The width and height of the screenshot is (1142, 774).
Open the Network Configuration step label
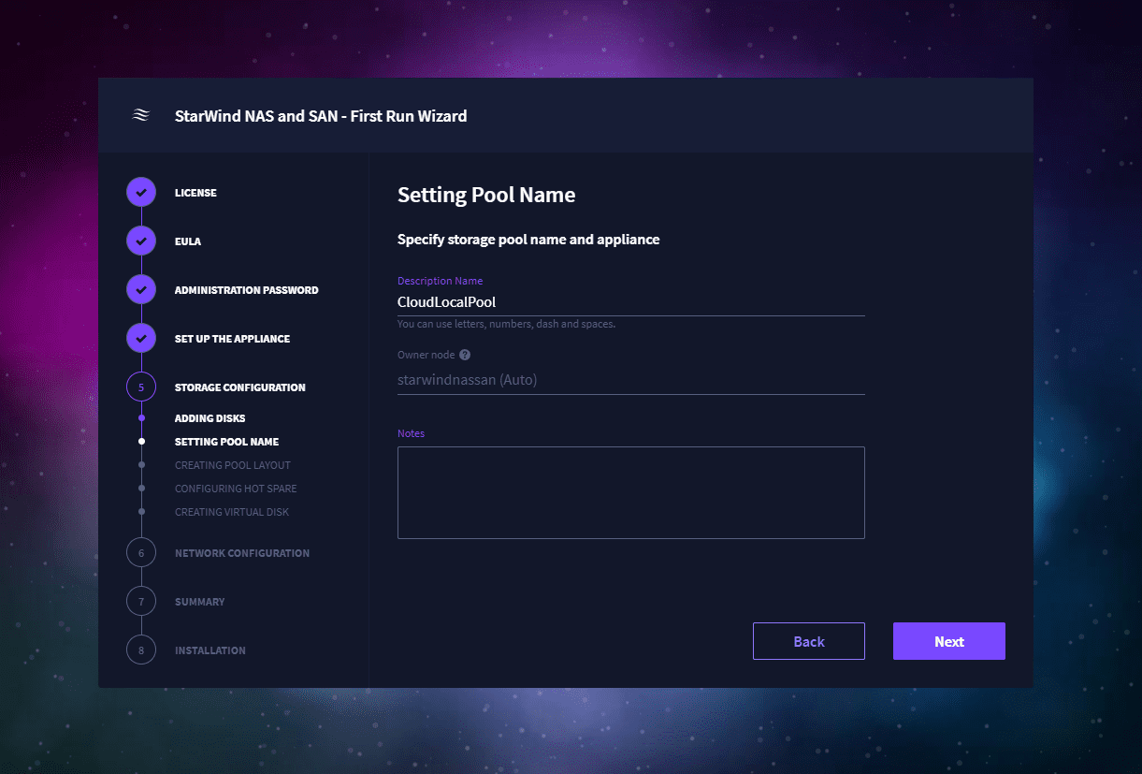242,553
